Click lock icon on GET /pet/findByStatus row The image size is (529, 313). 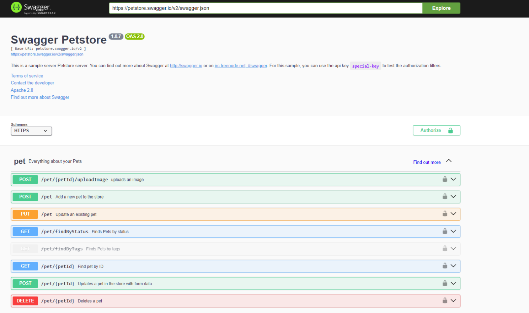[x=445, y=231]
